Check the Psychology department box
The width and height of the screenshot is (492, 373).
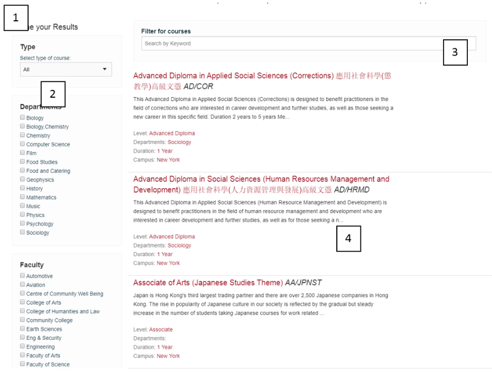tap(22, 224)
